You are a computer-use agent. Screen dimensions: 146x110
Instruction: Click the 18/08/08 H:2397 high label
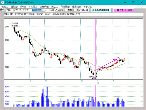point(14,25)
